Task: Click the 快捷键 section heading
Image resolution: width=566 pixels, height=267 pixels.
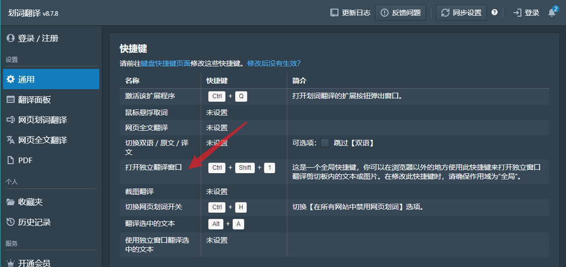Action: click(x=133, y=49)
